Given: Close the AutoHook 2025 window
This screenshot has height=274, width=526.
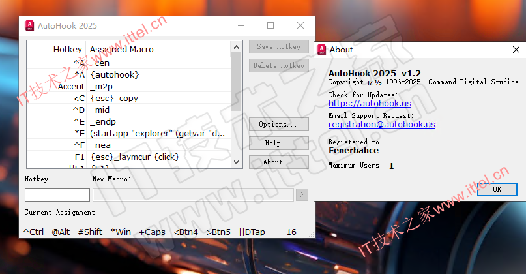Looking at the screenshot, I should (x=300, y=25).
